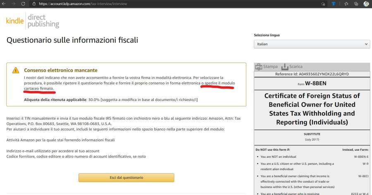Click the blue shield extension icon
372x195 pixels.
point(334,4)
